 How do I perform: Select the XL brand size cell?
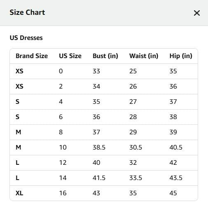(19, 193)
